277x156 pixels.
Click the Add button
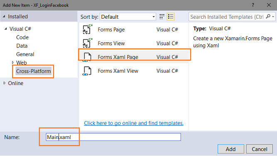(x=231, y=149)
